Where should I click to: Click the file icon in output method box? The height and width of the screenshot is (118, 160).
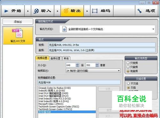click(x=64, y=29)
